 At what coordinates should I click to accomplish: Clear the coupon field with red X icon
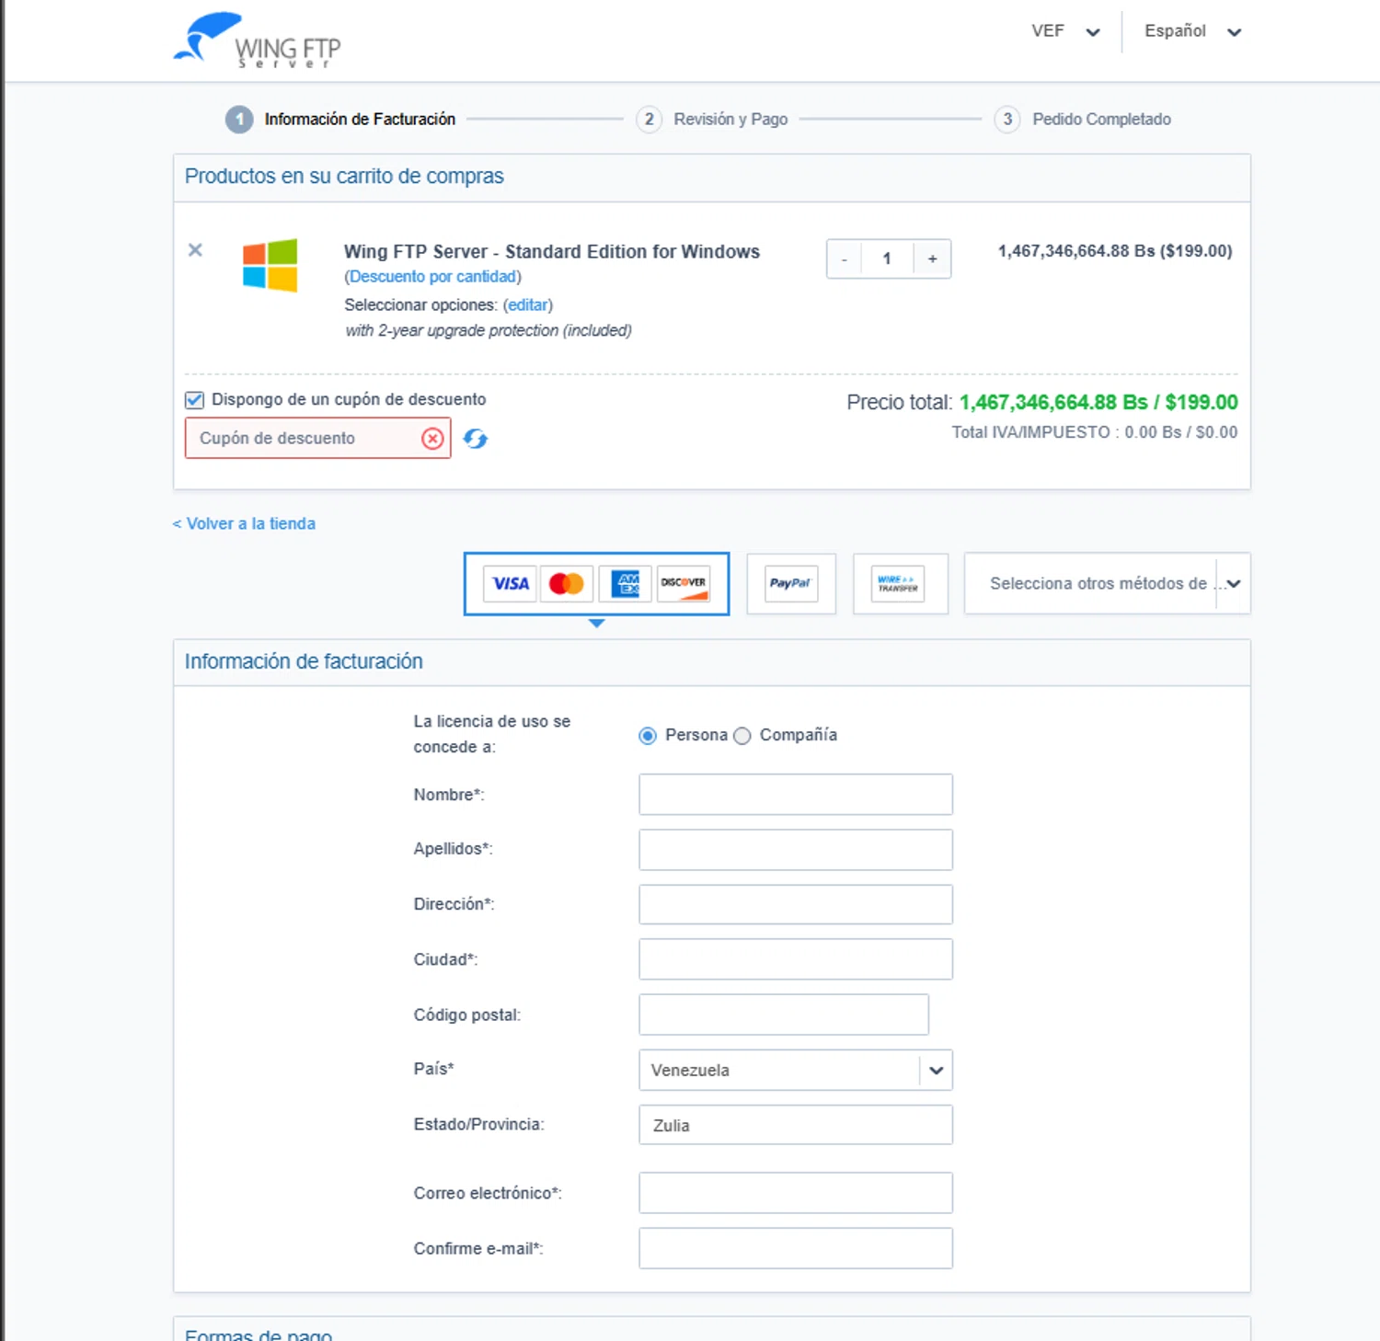point(432,439)
